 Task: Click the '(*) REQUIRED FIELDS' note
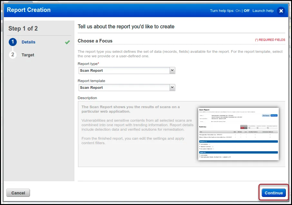(x=270, y=40)
